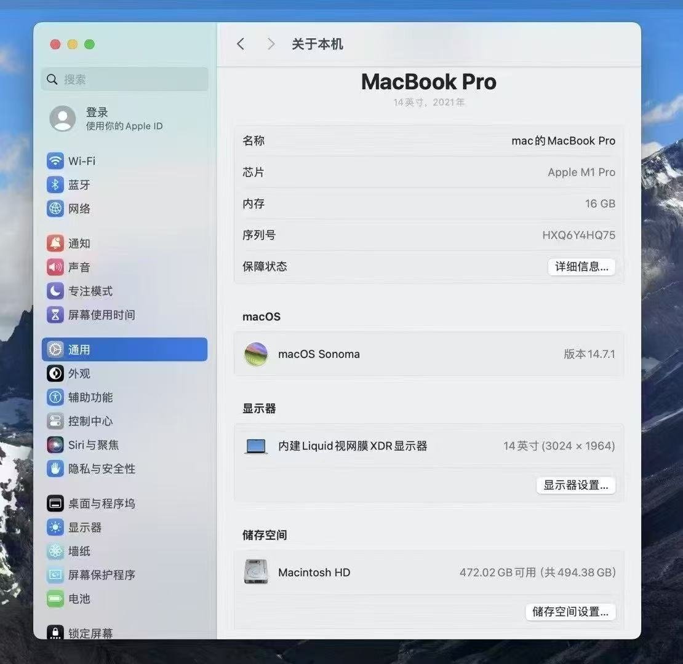
Task: Select the Network (网络) globe icon
Action: [x=55, y=208]
